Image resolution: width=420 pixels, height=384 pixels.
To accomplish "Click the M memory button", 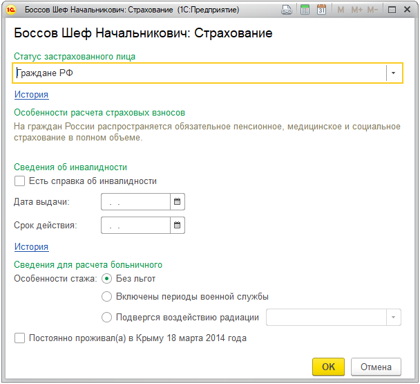I will [341, 10].
